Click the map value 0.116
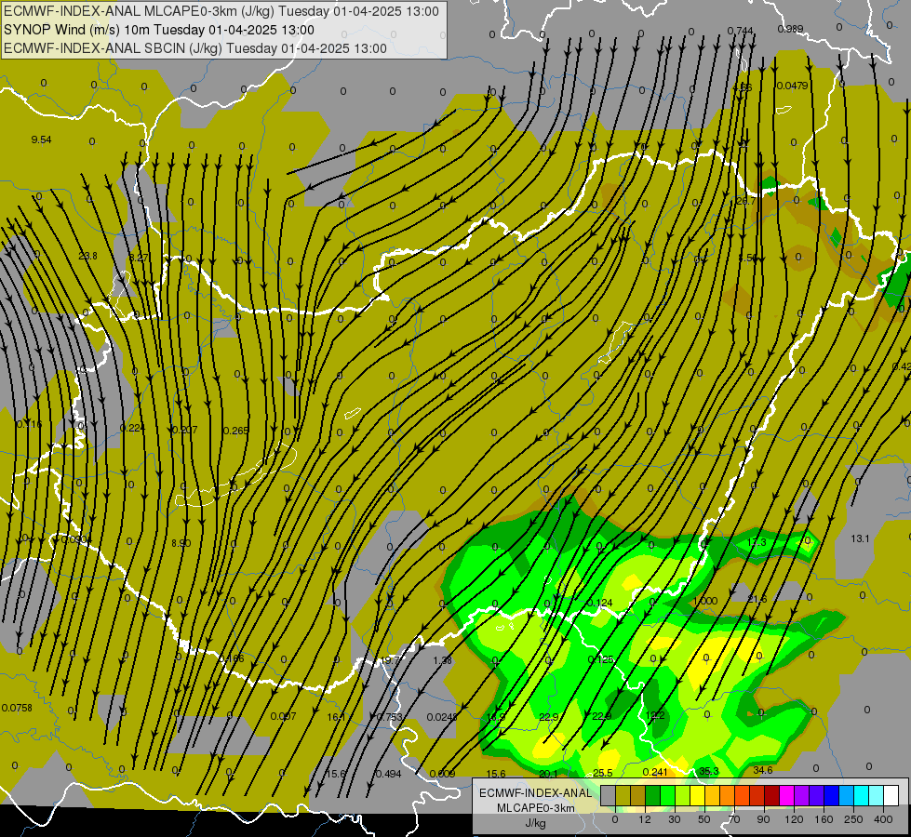The width and height of the screenshot is (911, 837). 29,425
